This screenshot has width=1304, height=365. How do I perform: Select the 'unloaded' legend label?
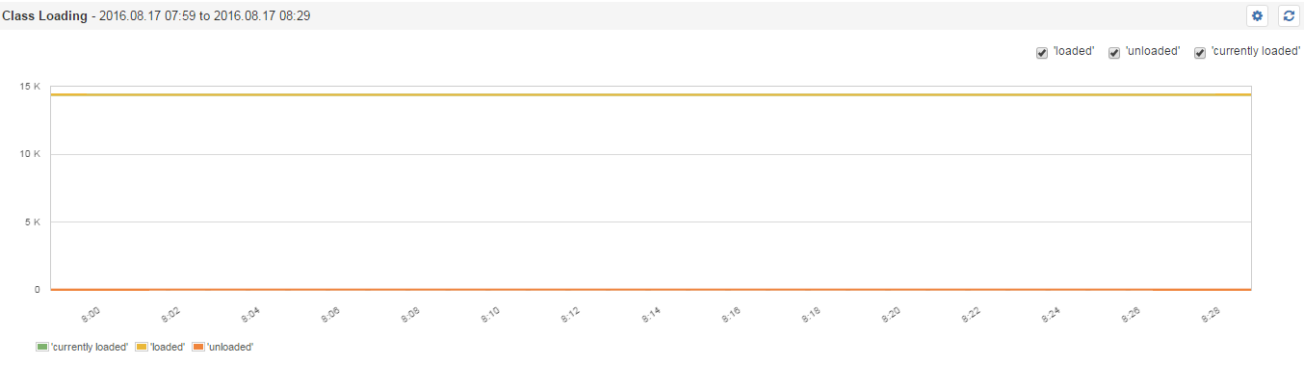tap(230, 347)
